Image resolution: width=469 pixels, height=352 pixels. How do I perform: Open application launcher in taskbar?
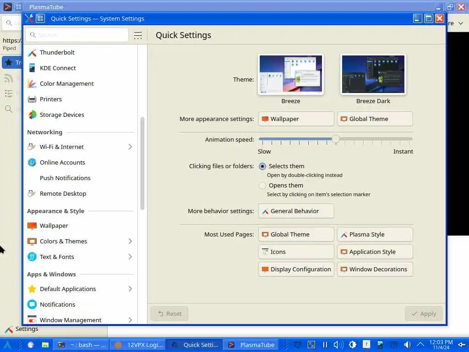tap(7, 345)
